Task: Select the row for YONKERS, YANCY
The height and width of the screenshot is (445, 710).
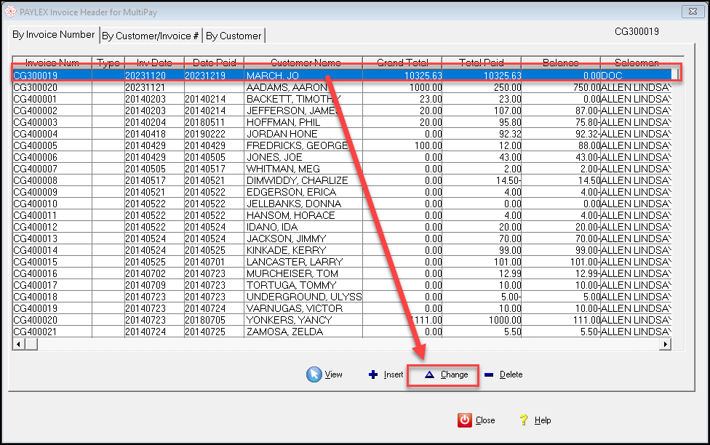Action: tap(342, 320)
